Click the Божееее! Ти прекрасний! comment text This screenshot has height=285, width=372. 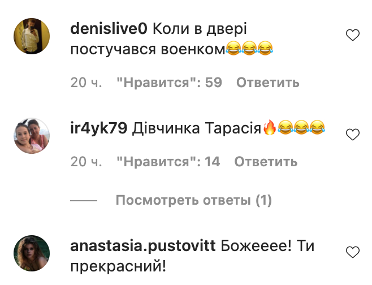click(x=192, y=256)
